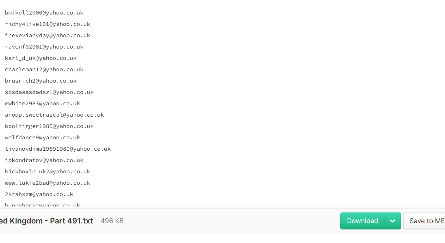Click the text line starting with bmikell2000
The height and width of the screenshot is (243, 445).
coord(44,13)
